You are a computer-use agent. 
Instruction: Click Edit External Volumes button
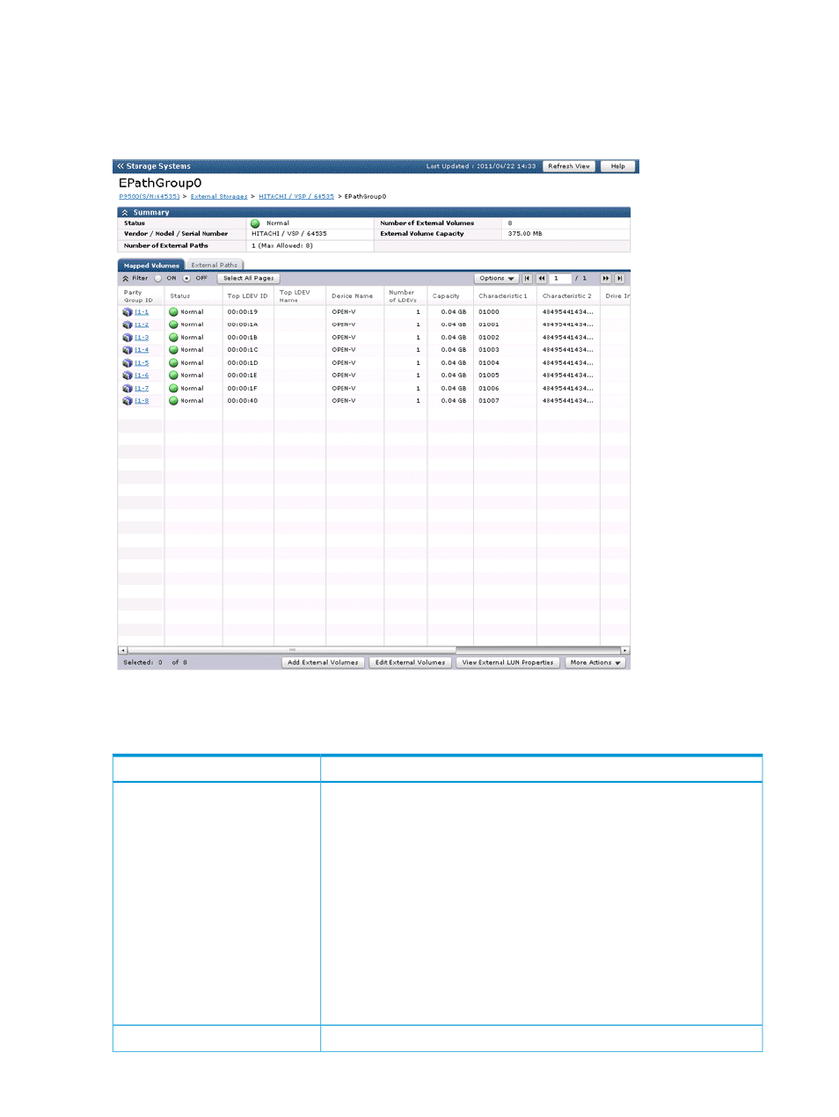pyautogui.click(x=410, y=663)
